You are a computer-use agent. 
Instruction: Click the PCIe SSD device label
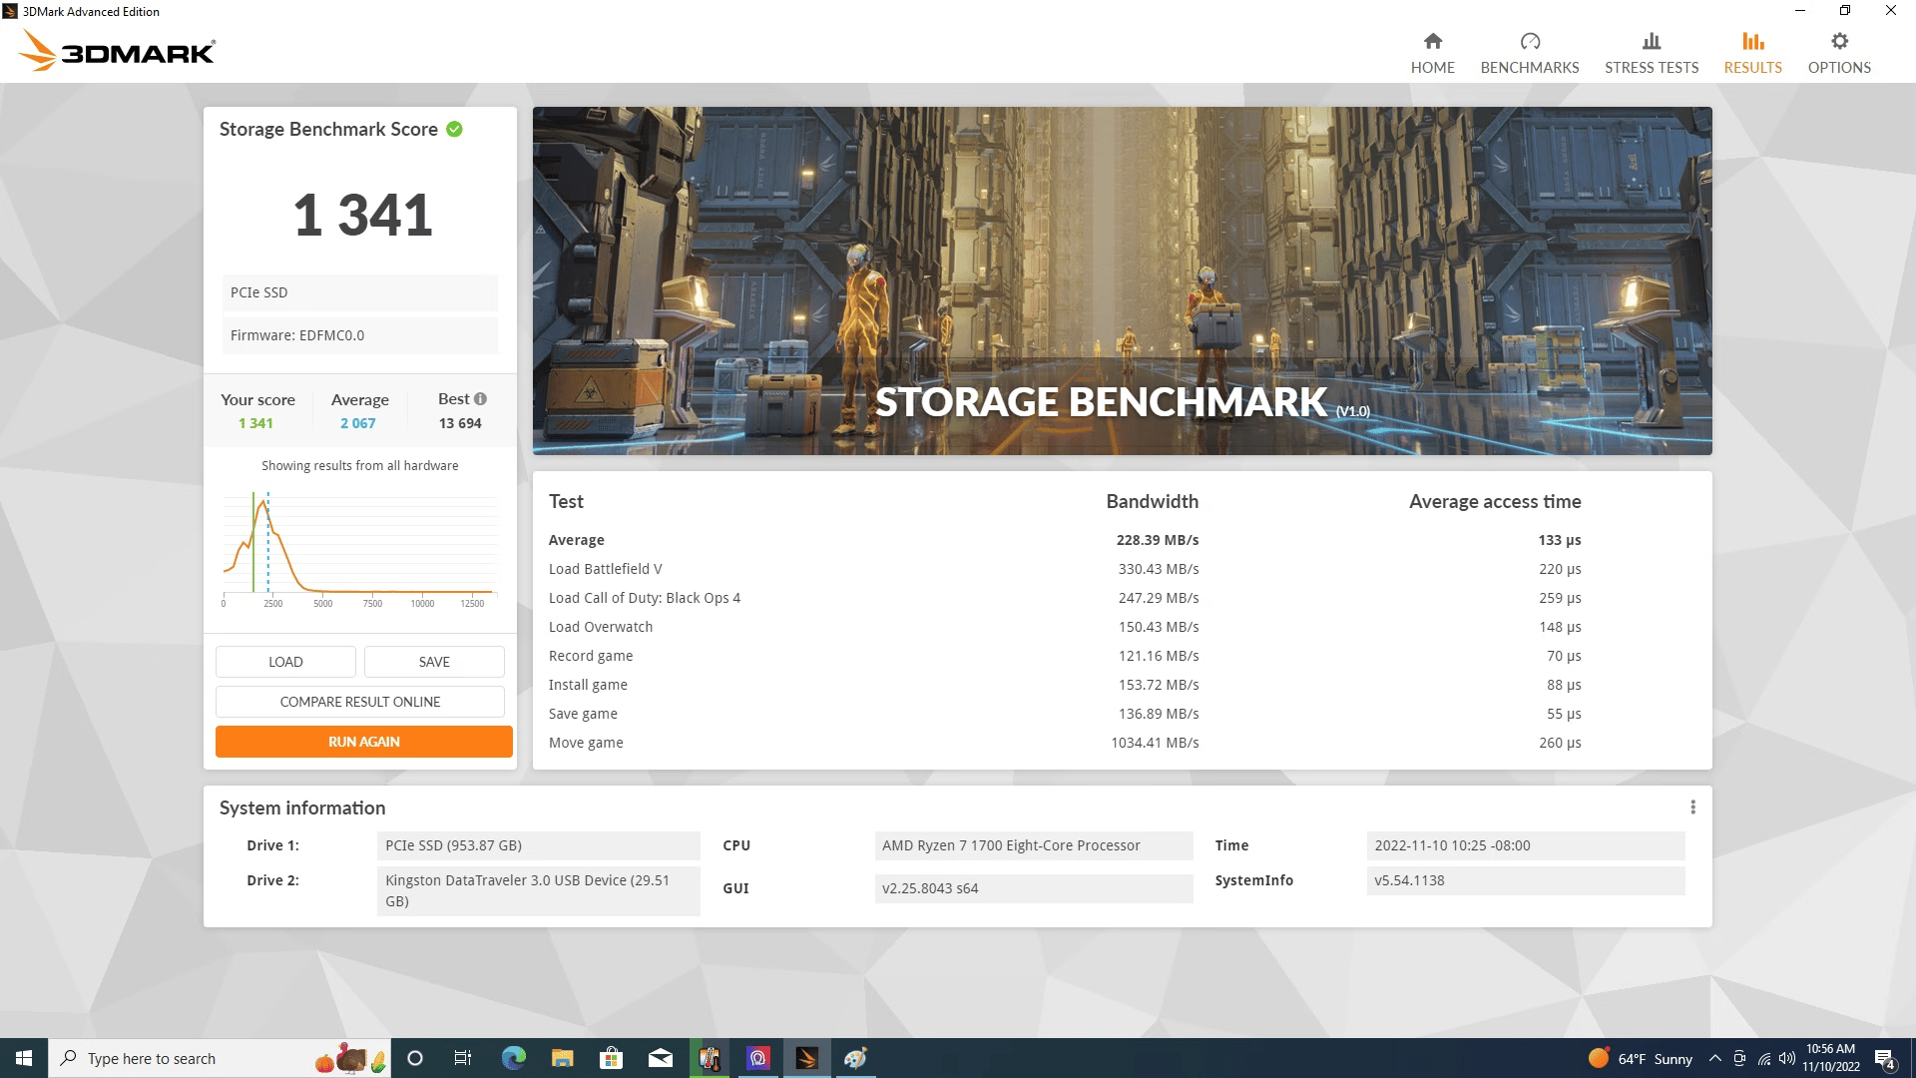[x=359, y=292]
